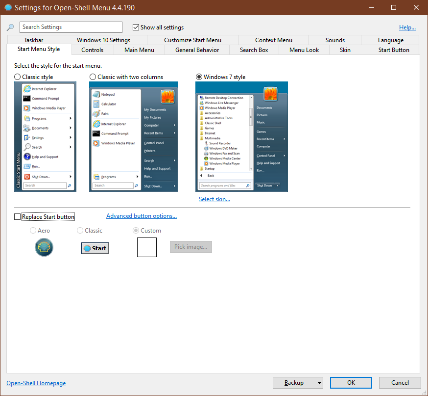Click the OK button
Image resolution: width=428 pixels, height=396 pixels.
(351, 383)
